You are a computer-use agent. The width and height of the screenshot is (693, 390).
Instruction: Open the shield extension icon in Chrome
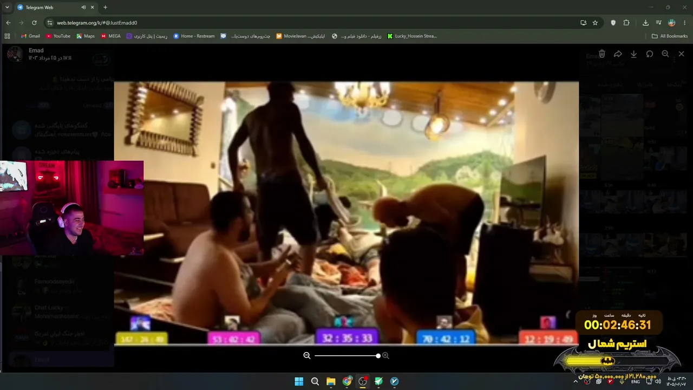click(x=613, y=23)
